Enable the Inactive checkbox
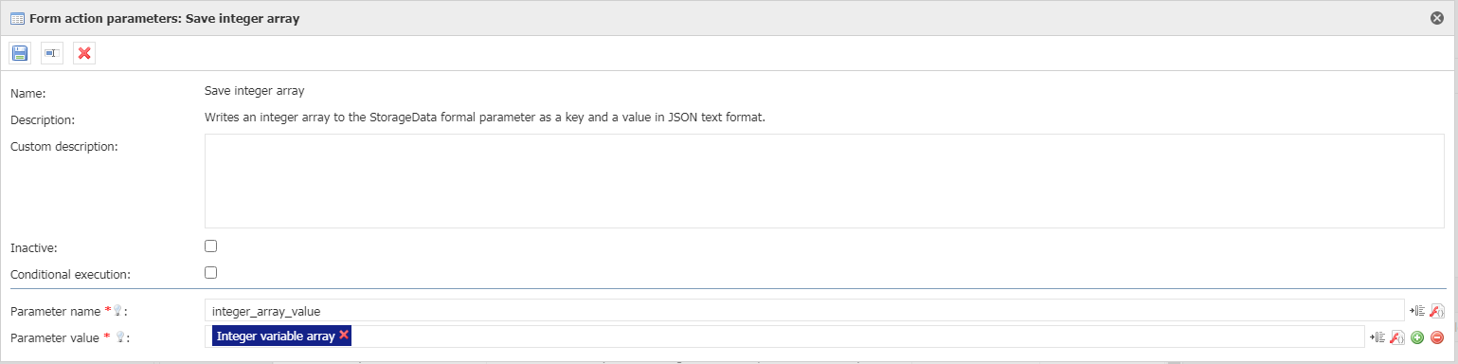Image resolution: width=1458 pixels, height=364 pixels. (x=211, y=246)
